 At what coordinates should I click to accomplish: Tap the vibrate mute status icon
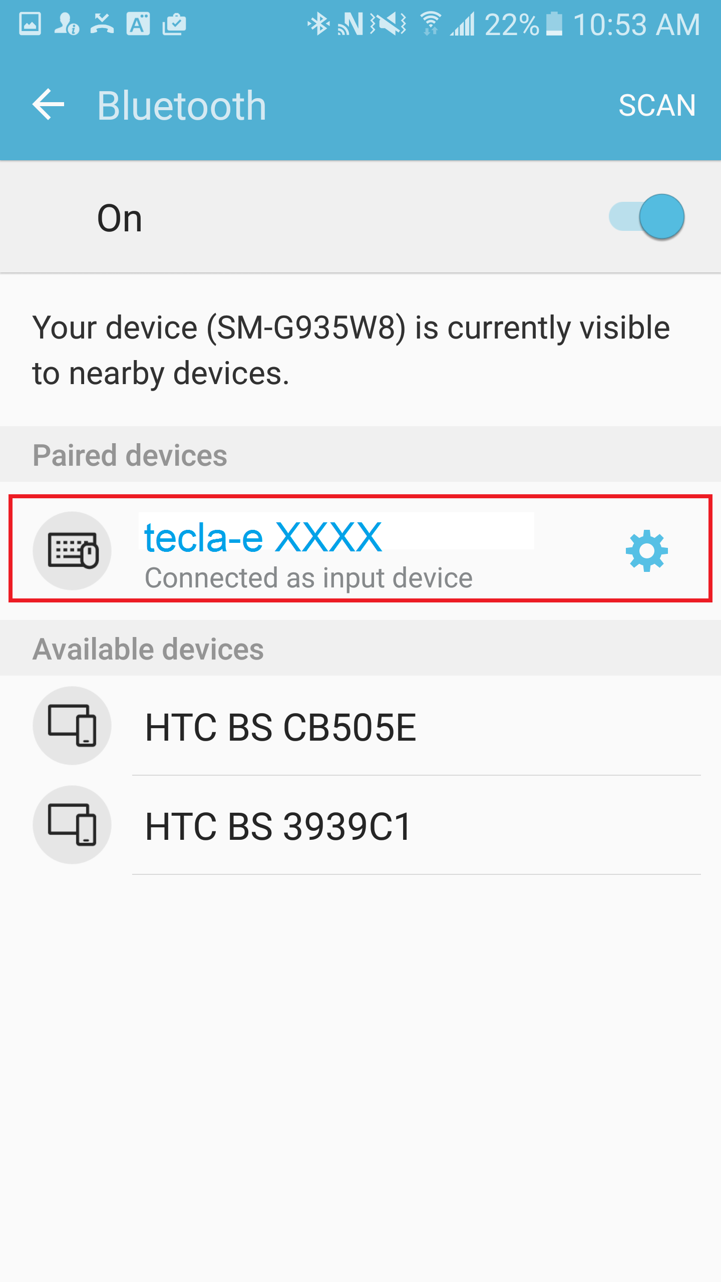pos(388,24)
